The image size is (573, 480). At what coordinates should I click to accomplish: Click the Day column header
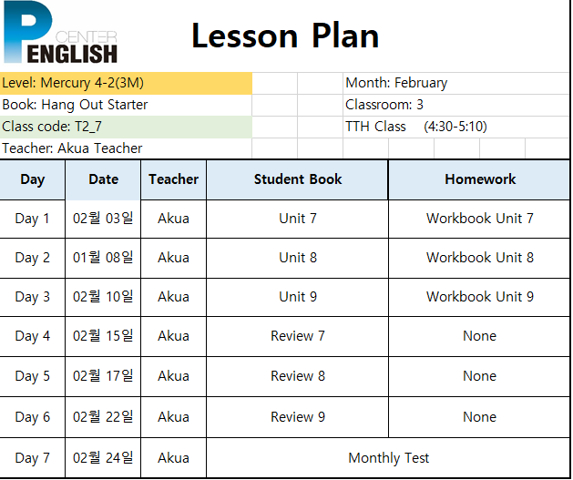(33, 179)
